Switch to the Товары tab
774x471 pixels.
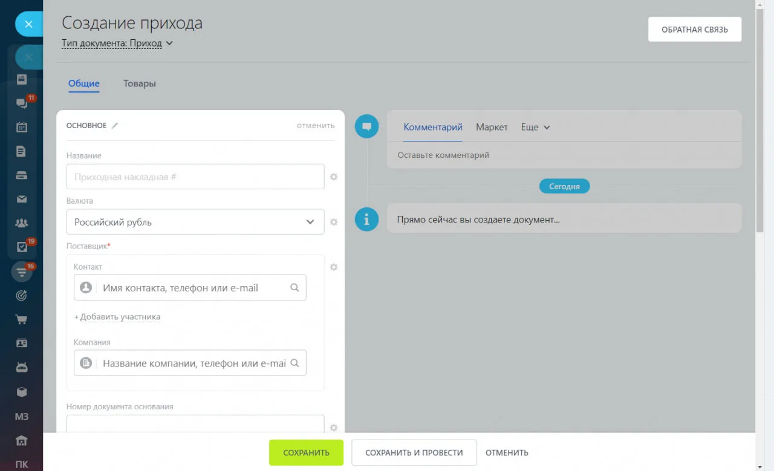[140, 83]
